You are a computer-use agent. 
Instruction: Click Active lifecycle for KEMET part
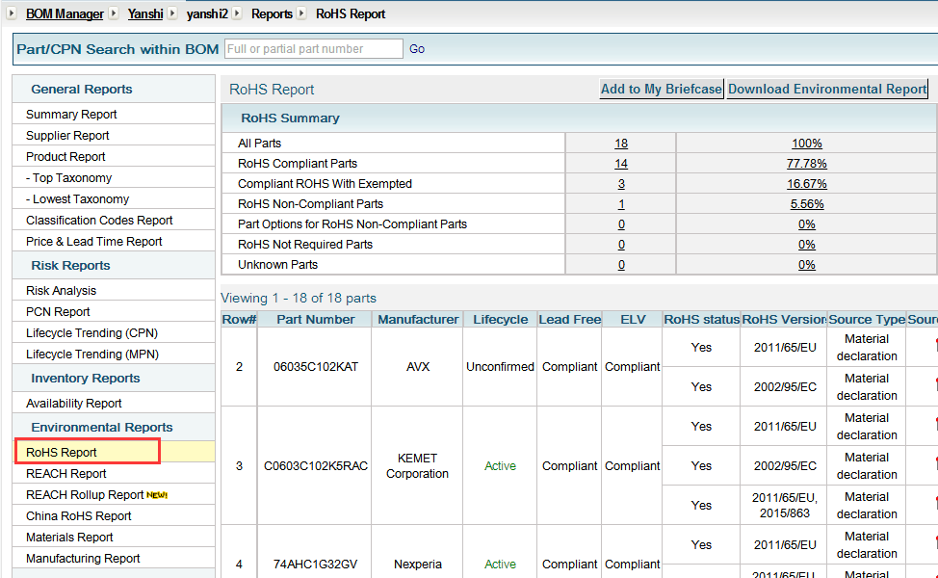point(500,466)
